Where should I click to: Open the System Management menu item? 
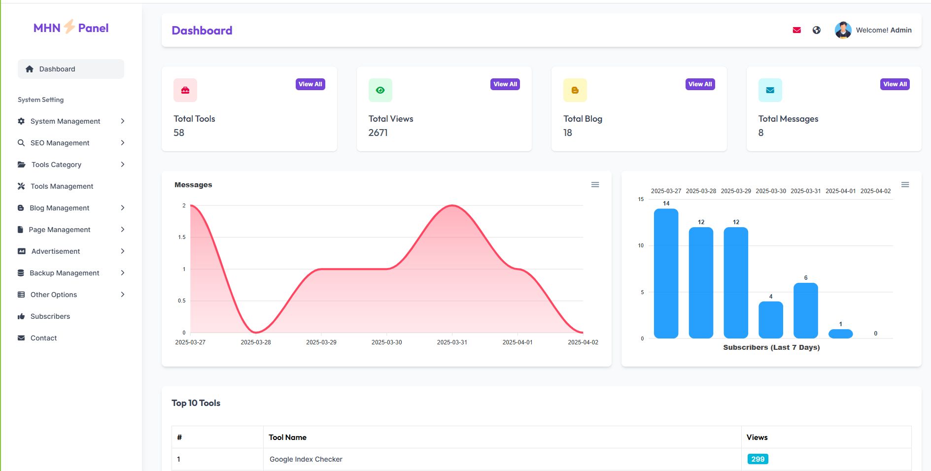click(x=71, y=121)
